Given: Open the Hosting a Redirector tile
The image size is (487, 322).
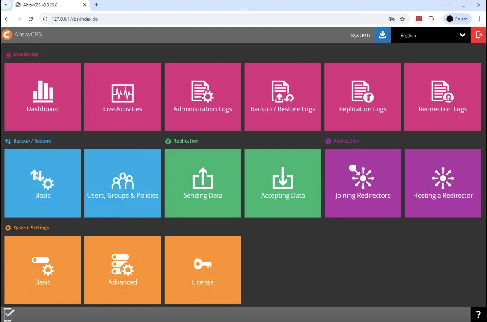Looking at the screenshot, I should 443,183.
